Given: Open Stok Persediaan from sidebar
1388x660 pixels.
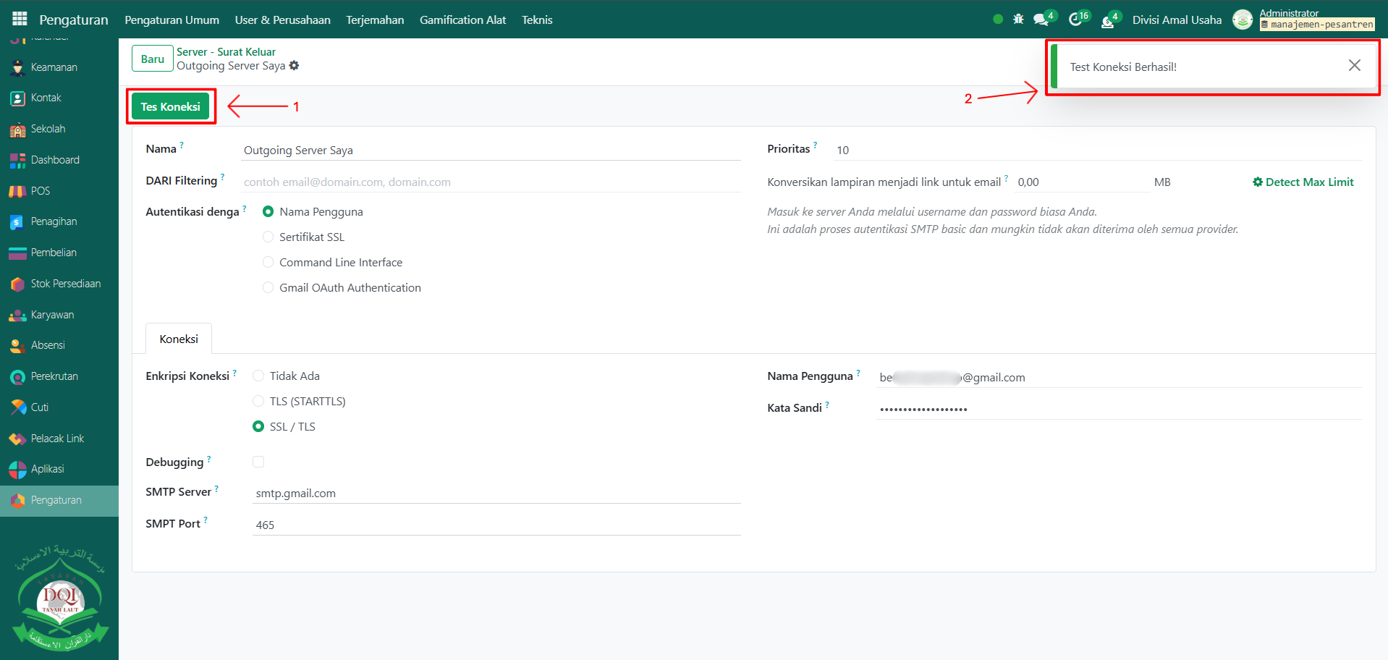Looking at the screenshot, I should [65, 284].
